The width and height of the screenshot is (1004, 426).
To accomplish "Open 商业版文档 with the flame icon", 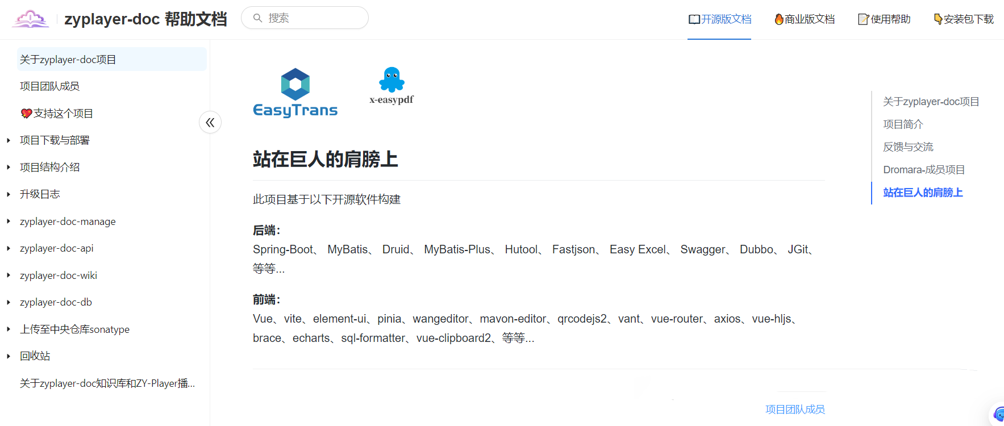I will click(x=805, y=19).
